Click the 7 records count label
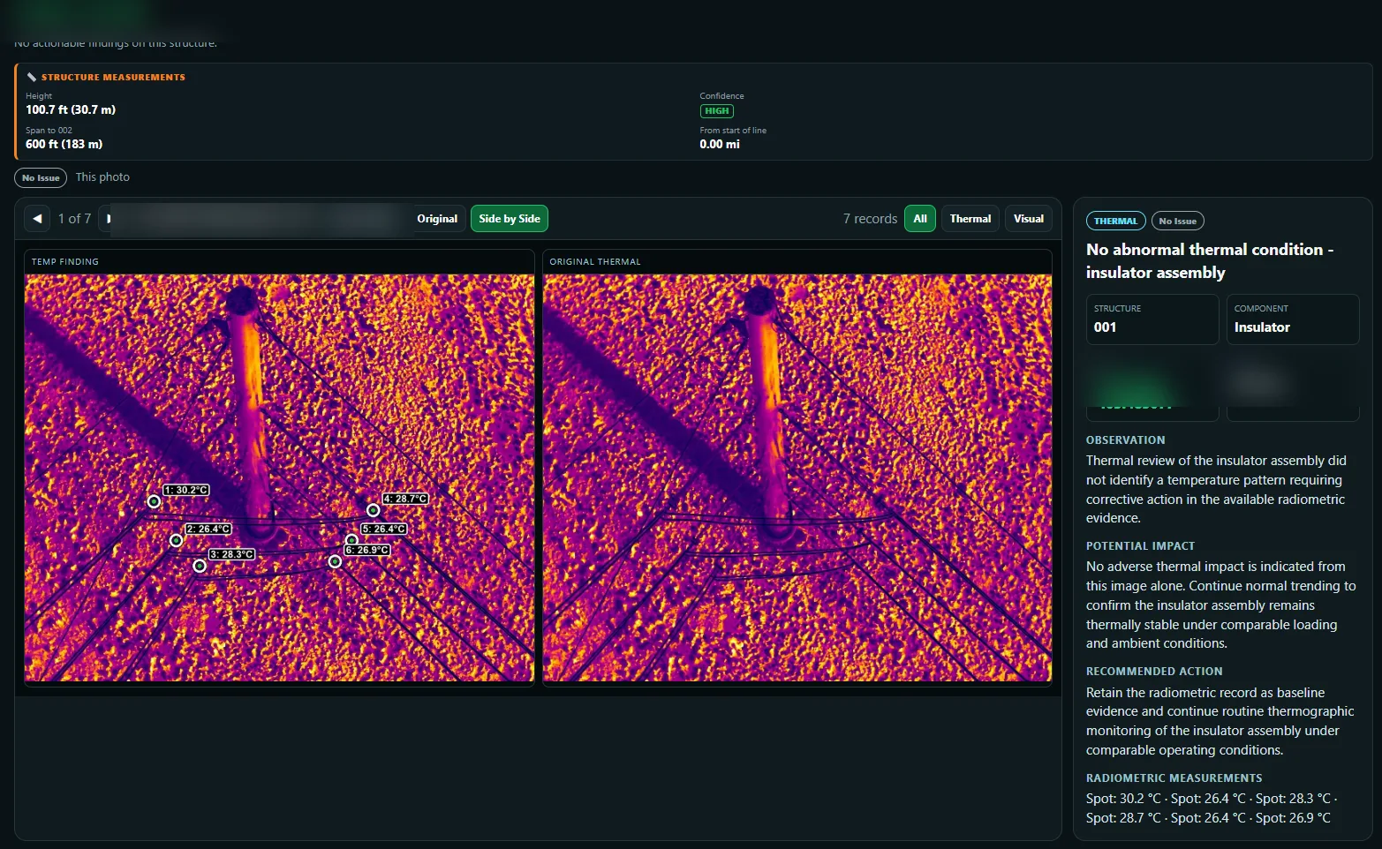This screenshot has height=849, width=1382. 870,219
